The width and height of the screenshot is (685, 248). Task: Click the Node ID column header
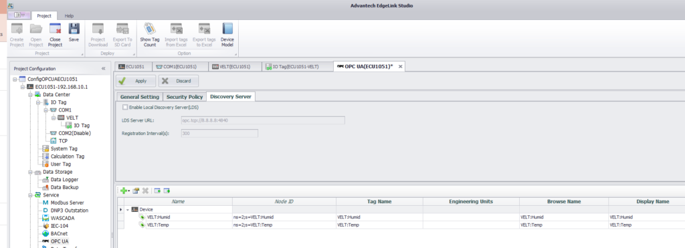(x=284, y=201)
